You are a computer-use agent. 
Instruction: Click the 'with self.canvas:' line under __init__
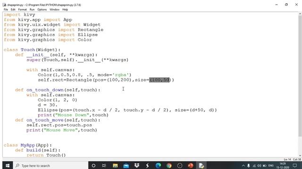point(50,70)
